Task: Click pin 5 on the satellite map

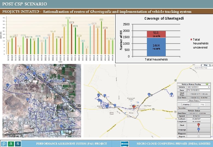Action: tap(28, 68)
